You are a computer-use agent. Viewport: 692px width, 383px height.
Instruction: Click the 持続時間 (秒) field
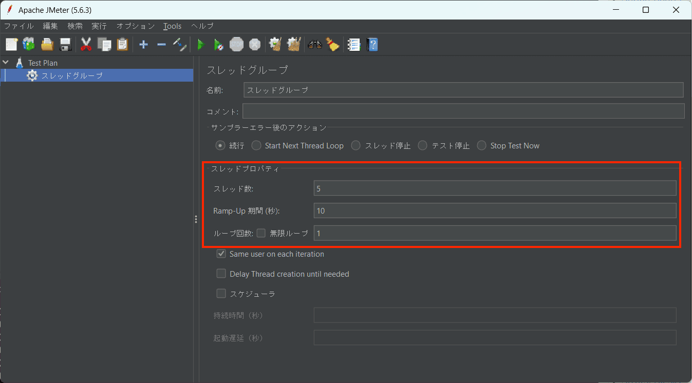tap(495, 315)
